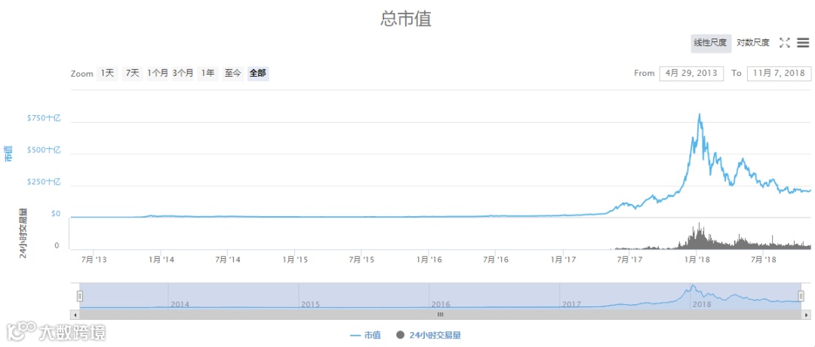Click 2014 label in navigator
The width and height of the screenshot is (815, 347).
pos(180,304)
